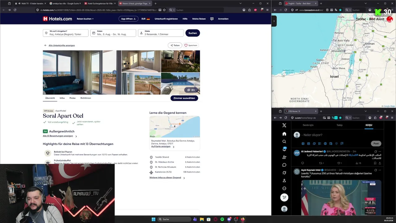Switch to the Infos tab
Image resolution: width=396 pixels, height=223 pixels.
click(x=62, y=98)
